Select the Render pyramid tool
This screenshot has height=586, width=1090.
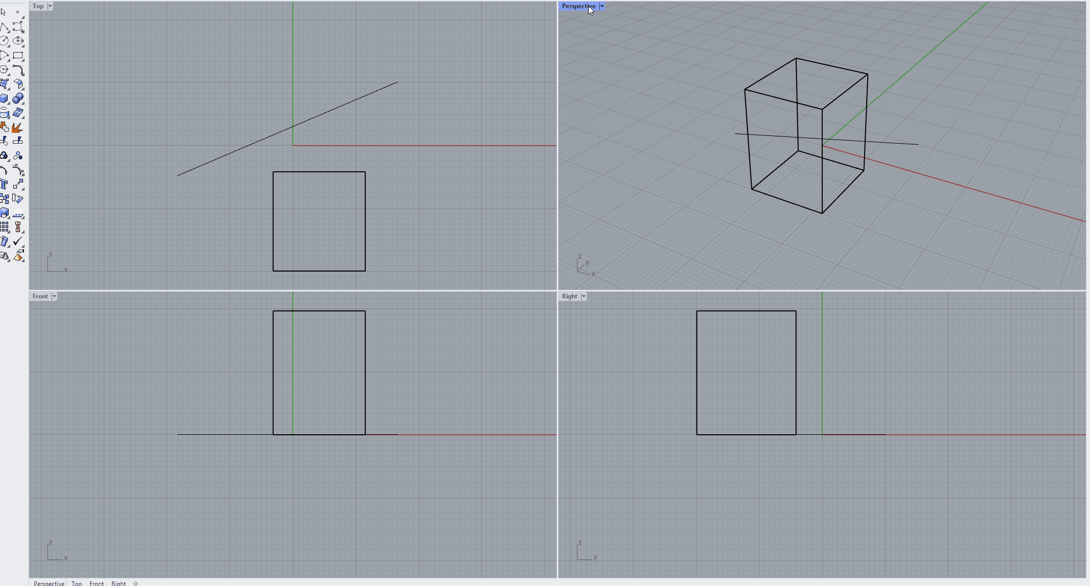tap(18, 255)
